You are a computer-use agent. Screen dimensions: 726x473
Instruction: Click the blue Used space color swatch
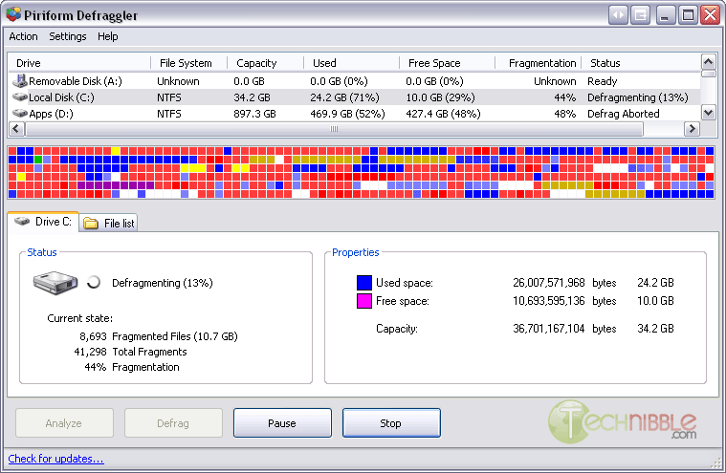click(x=364, y=283)
